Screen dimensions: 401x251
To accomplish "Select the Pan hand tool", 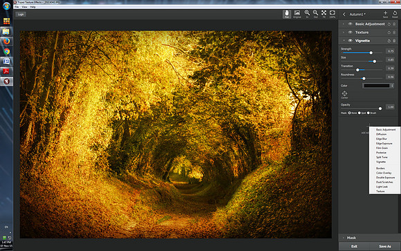I will click(287, 14).
